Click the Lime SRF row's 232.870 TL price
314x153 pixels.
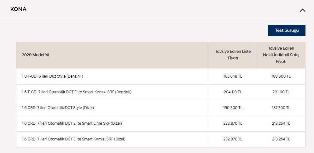click(x=233, y=123)
